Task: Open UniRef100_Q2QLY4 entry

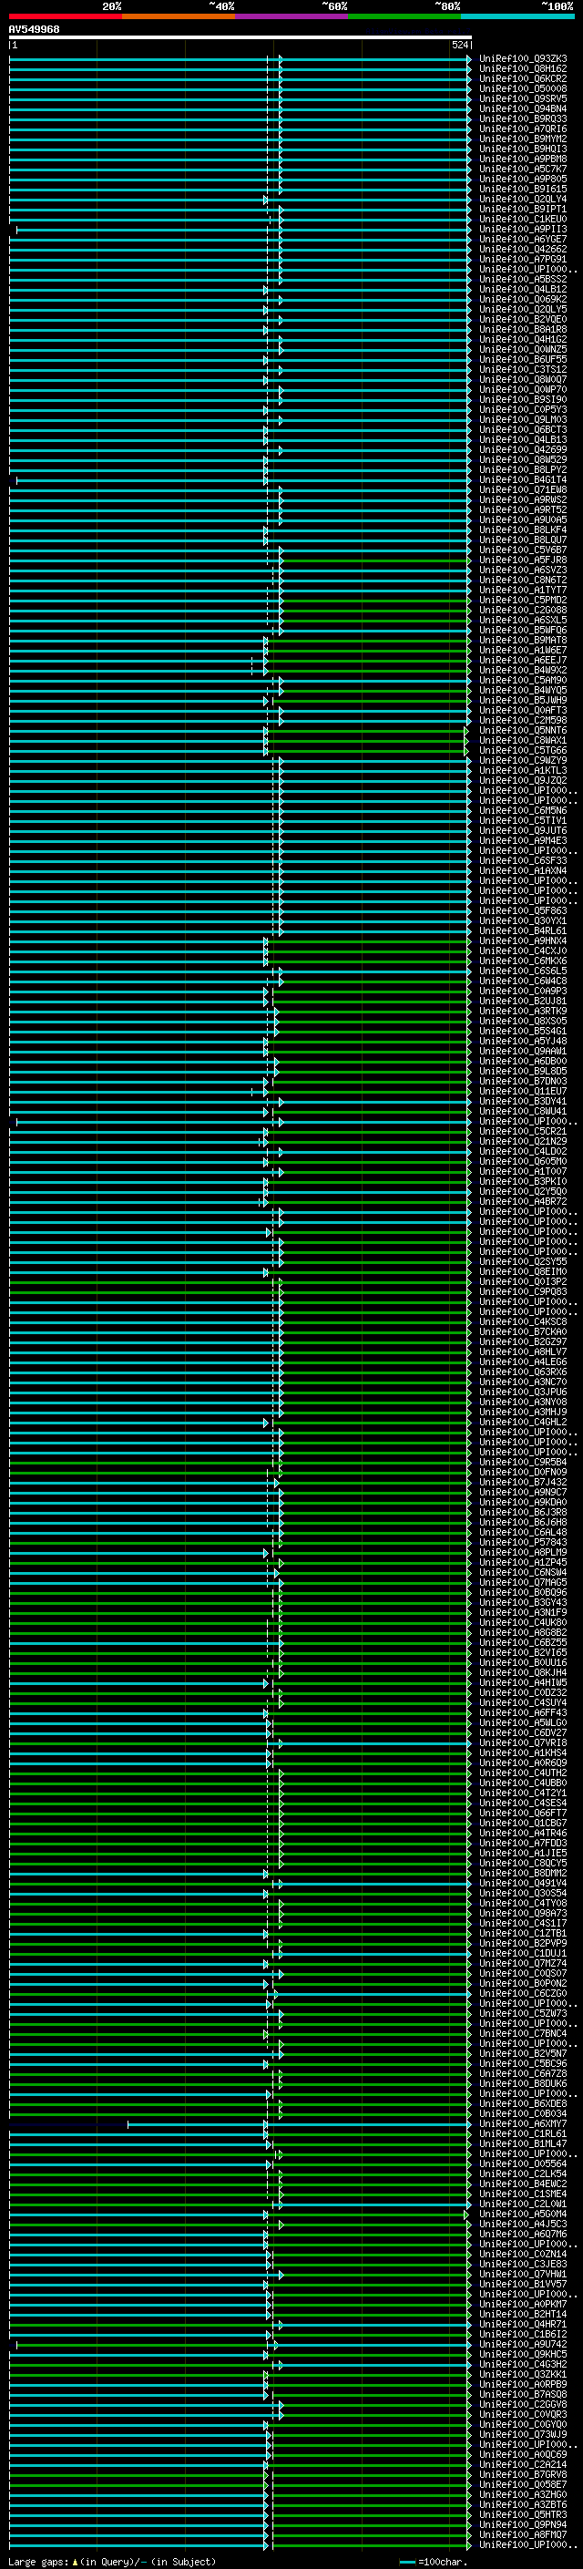Action: 523,199
